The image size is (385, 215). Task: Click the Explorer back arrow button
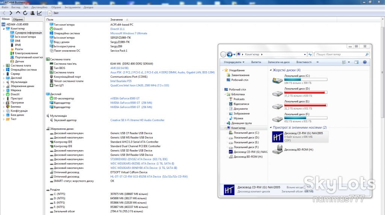(223, 54)
